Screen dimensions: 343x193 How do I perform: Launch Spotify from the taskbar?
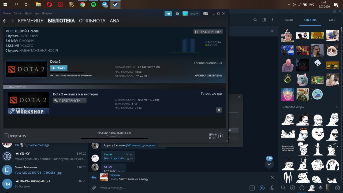click(94, 4)
